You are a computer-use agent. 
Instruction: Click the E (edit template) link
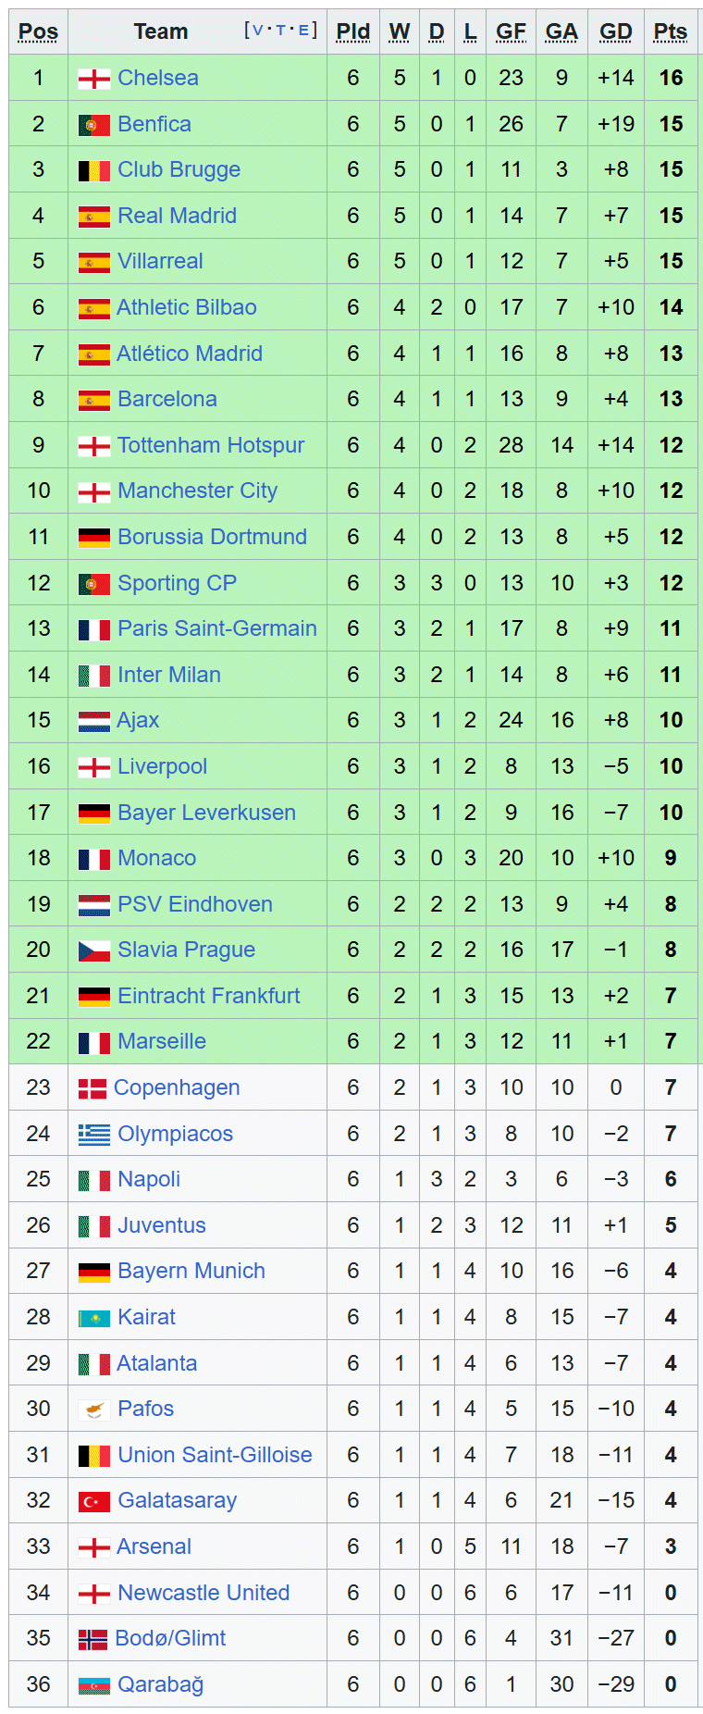pos(303,31)
